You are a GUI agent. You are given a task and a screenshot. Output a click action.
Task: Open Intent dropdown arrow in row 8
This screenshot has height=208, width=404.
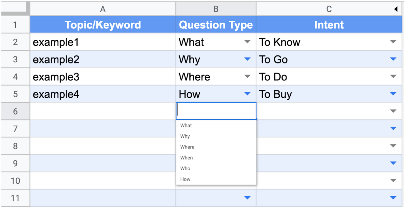393,146
